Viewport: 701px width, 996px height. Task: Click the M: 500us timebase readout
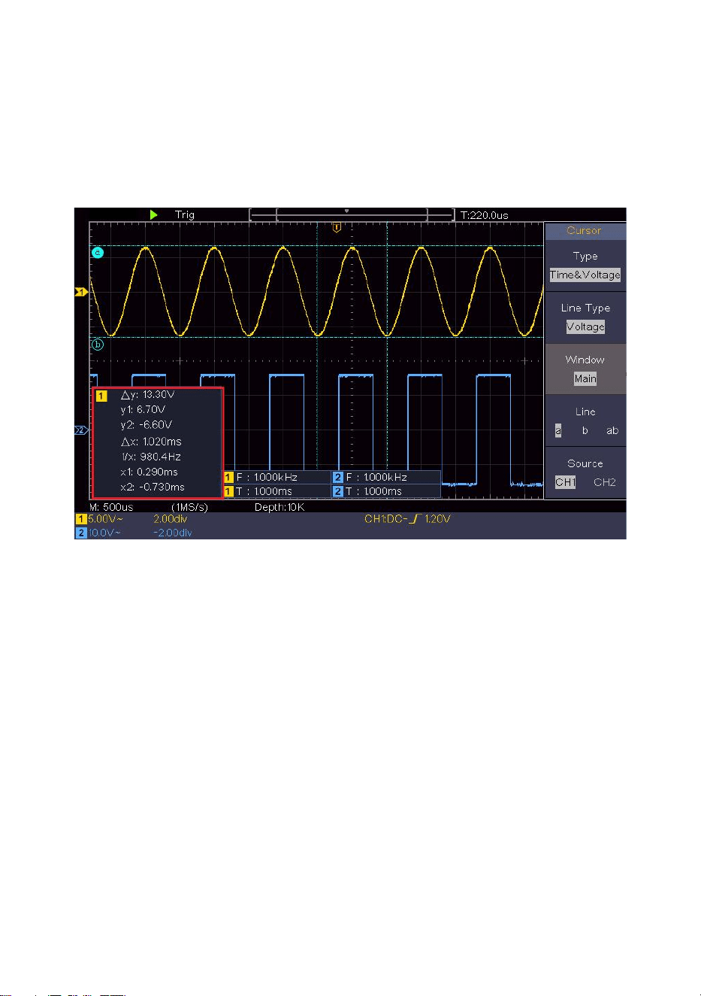point(111,507)
